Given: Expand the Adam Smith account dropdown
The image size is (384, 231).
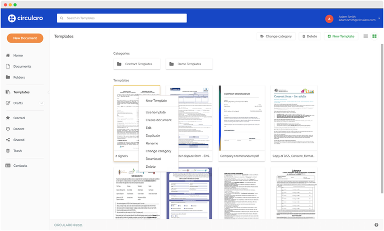Looking at the screenshot, I should (x=379, y=19).
